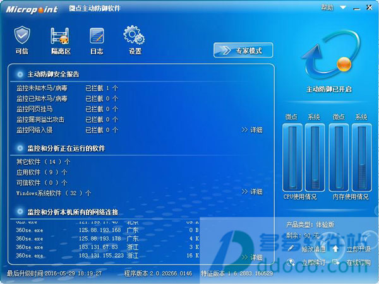Expand the title bar dropdown triangle
This screenshot has width=379, height=284.
[x=343, y=8]
